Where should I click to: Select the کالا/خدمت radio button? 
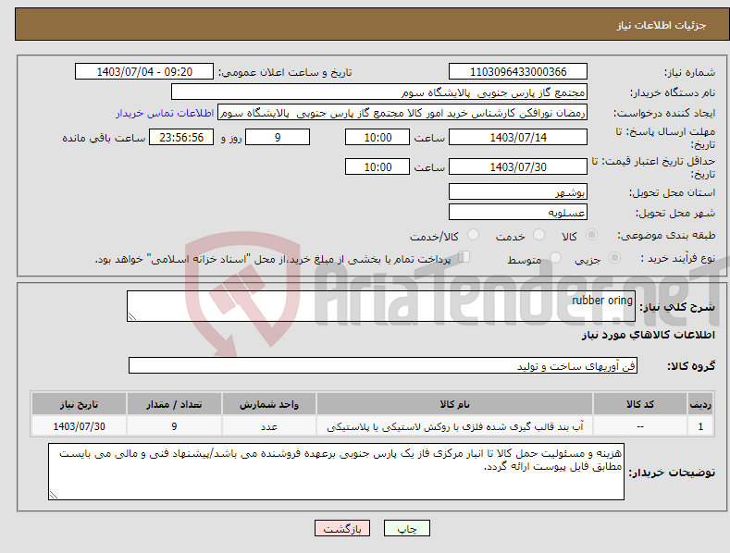pos(473,235)
